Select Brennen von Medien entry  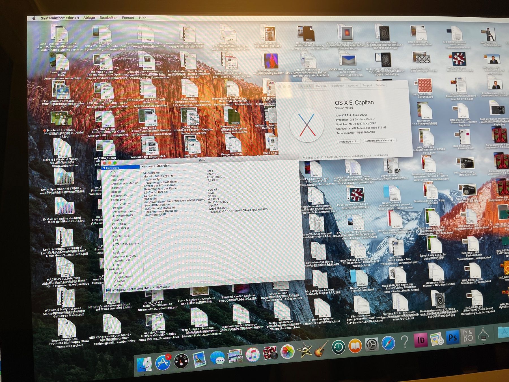tap(124, 183)
